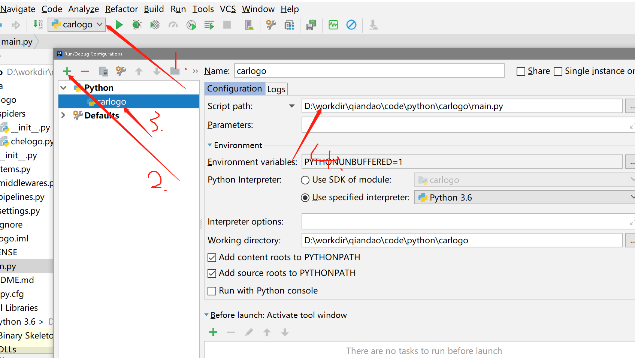Open the Refactor menu
The height and width of the screenshot is (358, 635).
click(121, 9)
